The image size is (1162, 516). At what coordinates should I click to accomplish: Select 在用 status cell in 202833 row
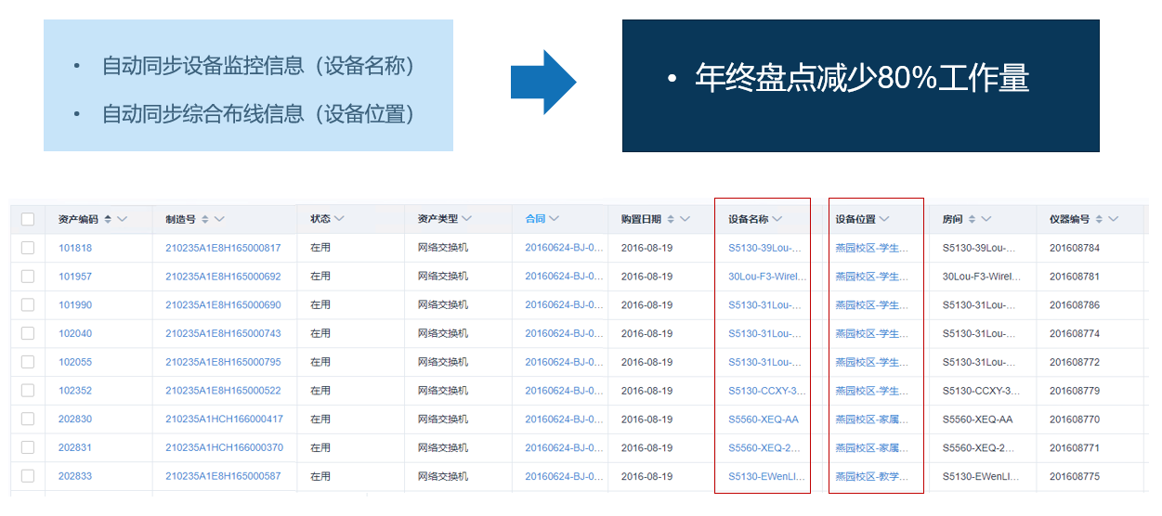[x=320, y=476]
